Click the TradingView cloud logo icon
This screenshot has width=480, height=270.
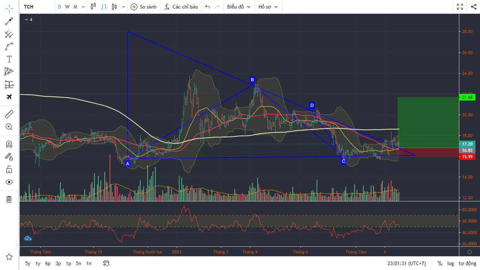coord(28,238)
